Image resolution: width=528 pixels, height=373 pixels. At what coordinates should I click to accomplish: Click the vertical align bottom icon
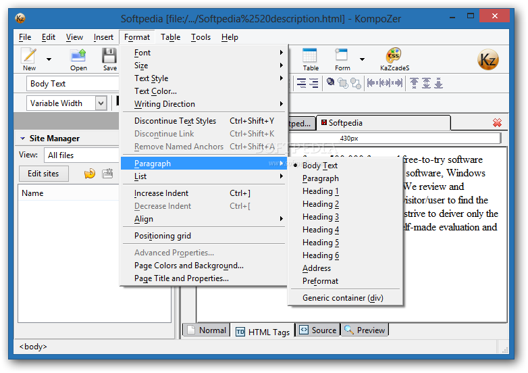[438, 83]
